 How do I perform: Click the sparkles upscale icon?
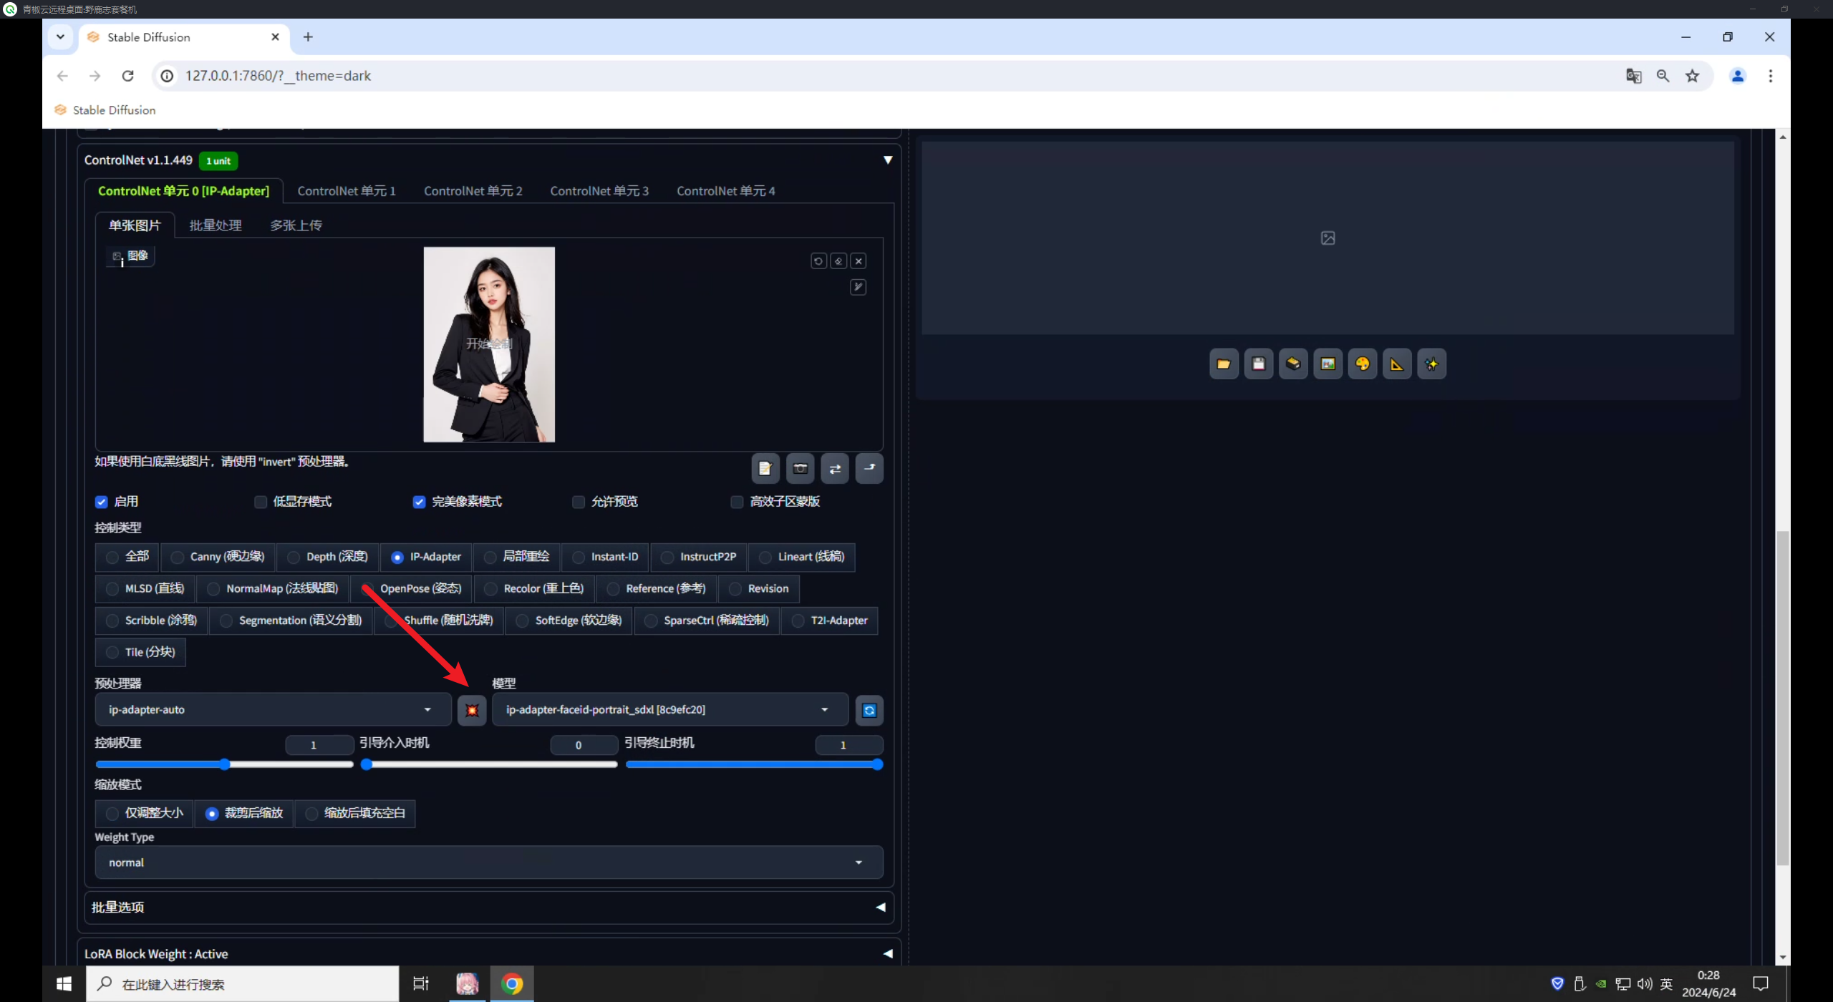pyautogui.click(x=1431, y=364)
